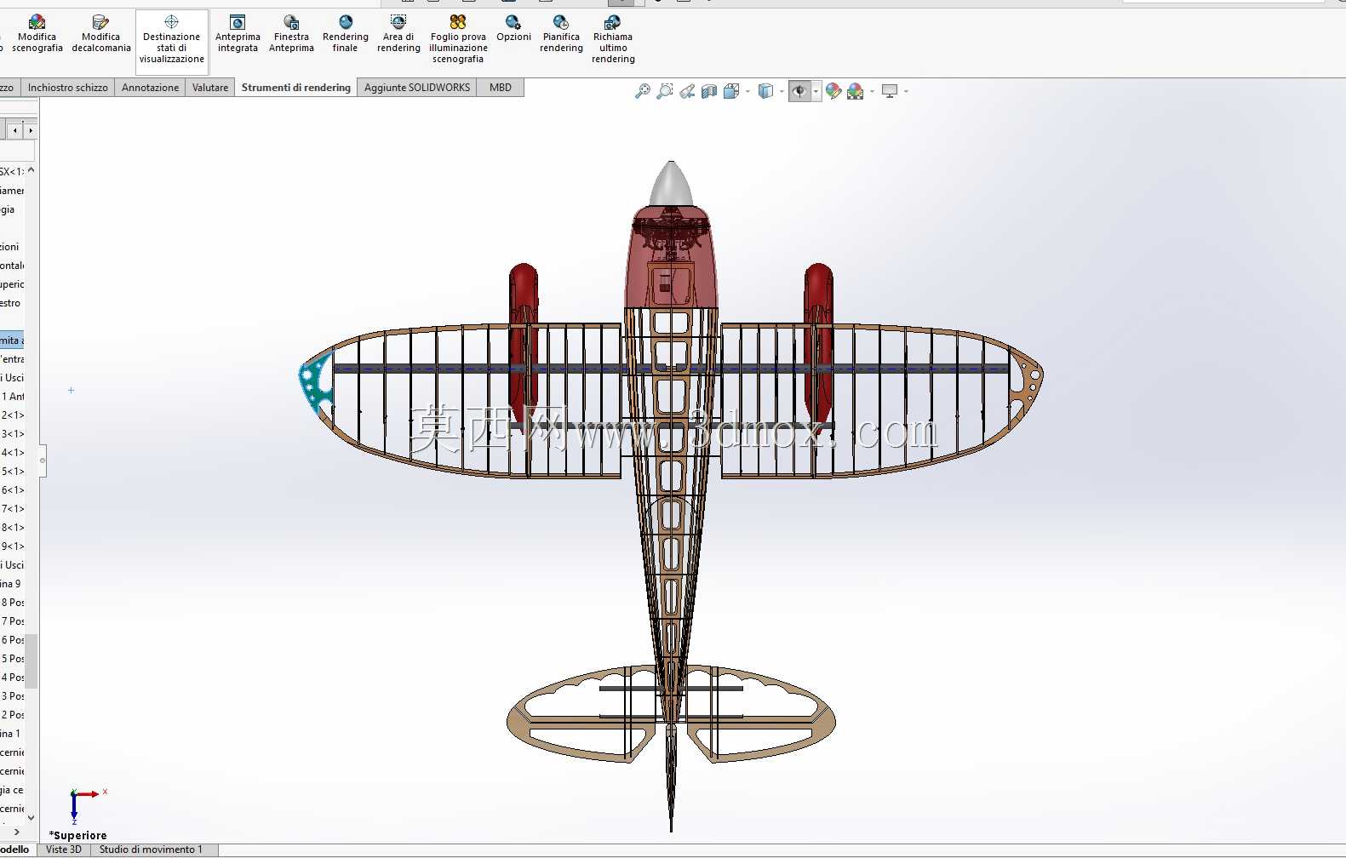
Task: Open Hide/Show Items dropdown arrow
Action: click(x=816, y=91)
